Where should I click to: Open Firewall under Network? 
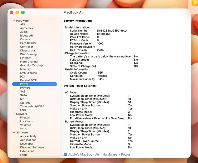(25, 118)
